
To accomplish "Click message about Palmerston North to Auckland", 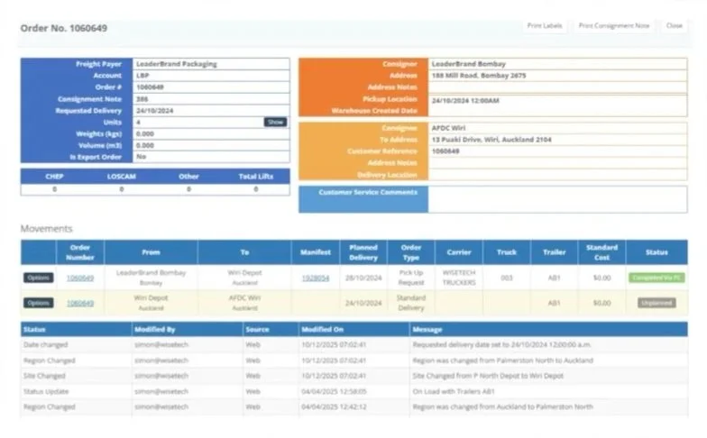I will pyautogui.click(x=503, y=360).
